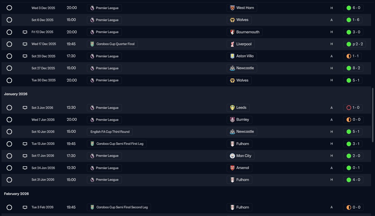Image resolution: width=375 pixels, height=216 pixels.
Task: Click the TV icon next to Liverpool fixture
Action: pos(25,44)
